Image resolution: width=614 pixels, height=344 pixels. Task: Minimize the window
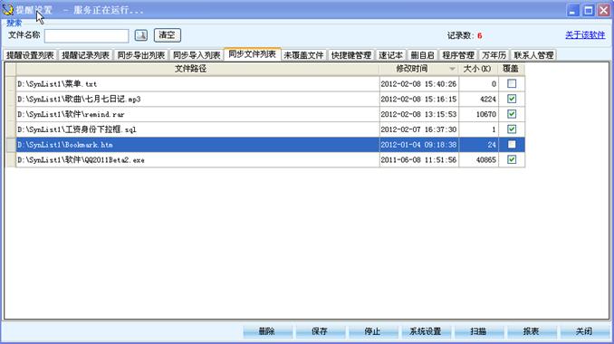(573, 10)
